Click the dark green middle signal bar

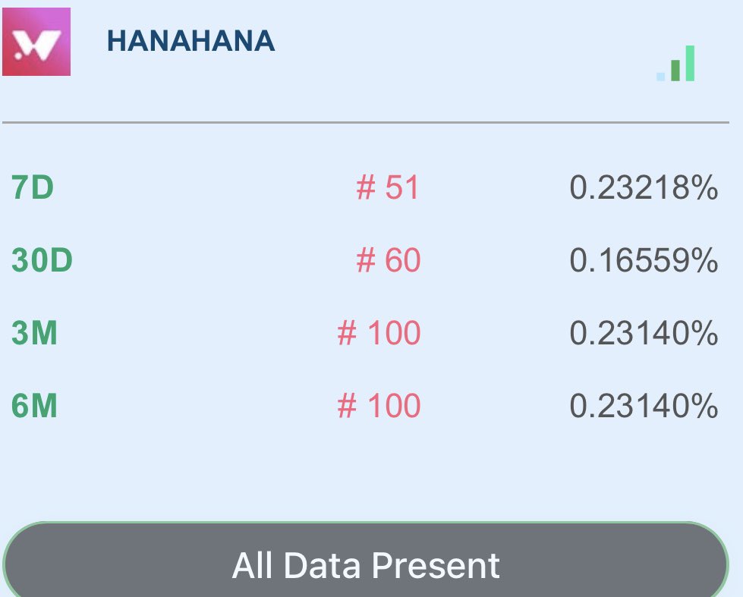tap(675, 71)
